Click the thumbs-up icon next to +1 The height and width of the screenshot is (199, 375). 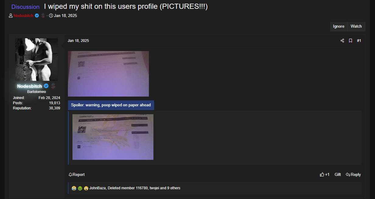(x=322, y=174)
